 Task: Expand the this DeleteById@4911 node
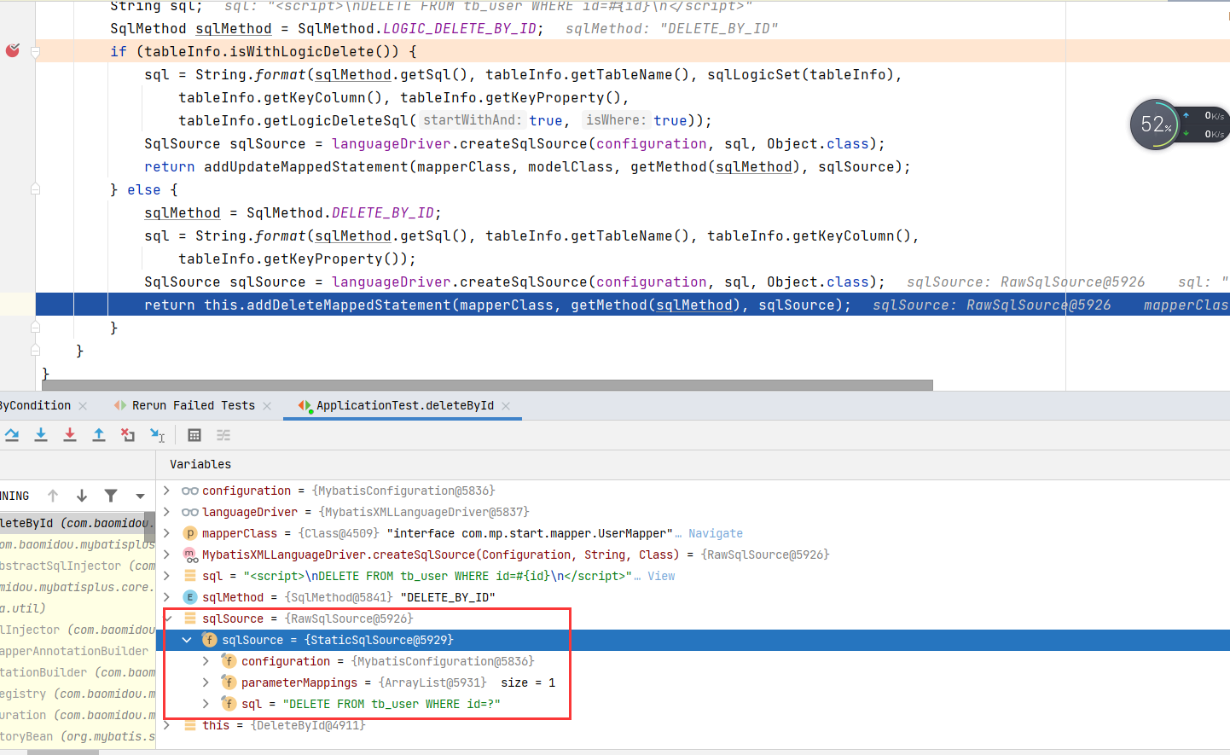coord(166,725)
